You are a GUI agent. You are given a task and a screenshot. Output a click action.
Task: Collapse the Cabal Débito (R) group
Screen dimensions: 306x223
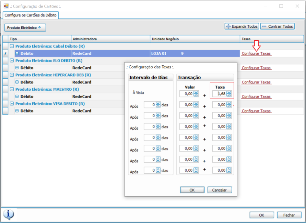12,46
